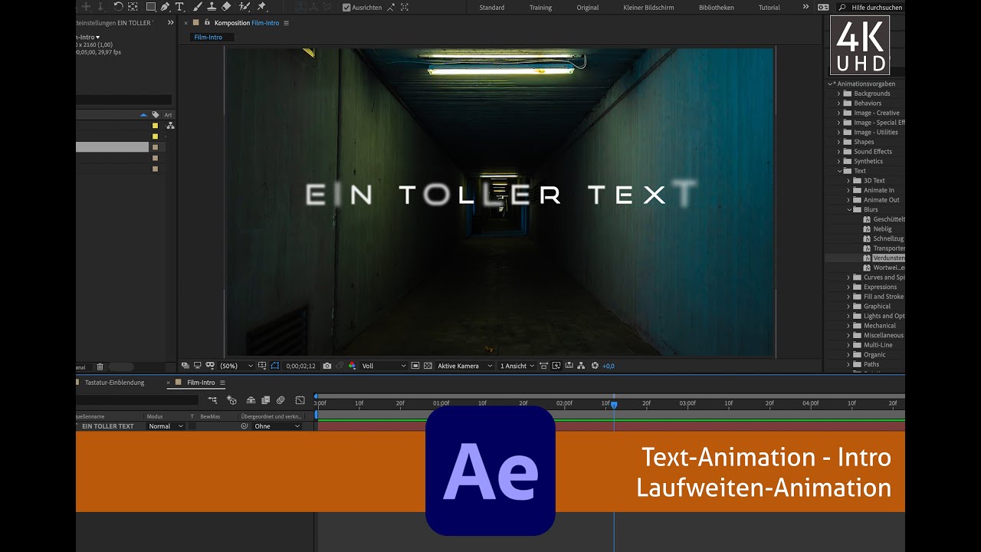Click the trash icon in the project panel
981x552 pixels.
coord(100,367)
